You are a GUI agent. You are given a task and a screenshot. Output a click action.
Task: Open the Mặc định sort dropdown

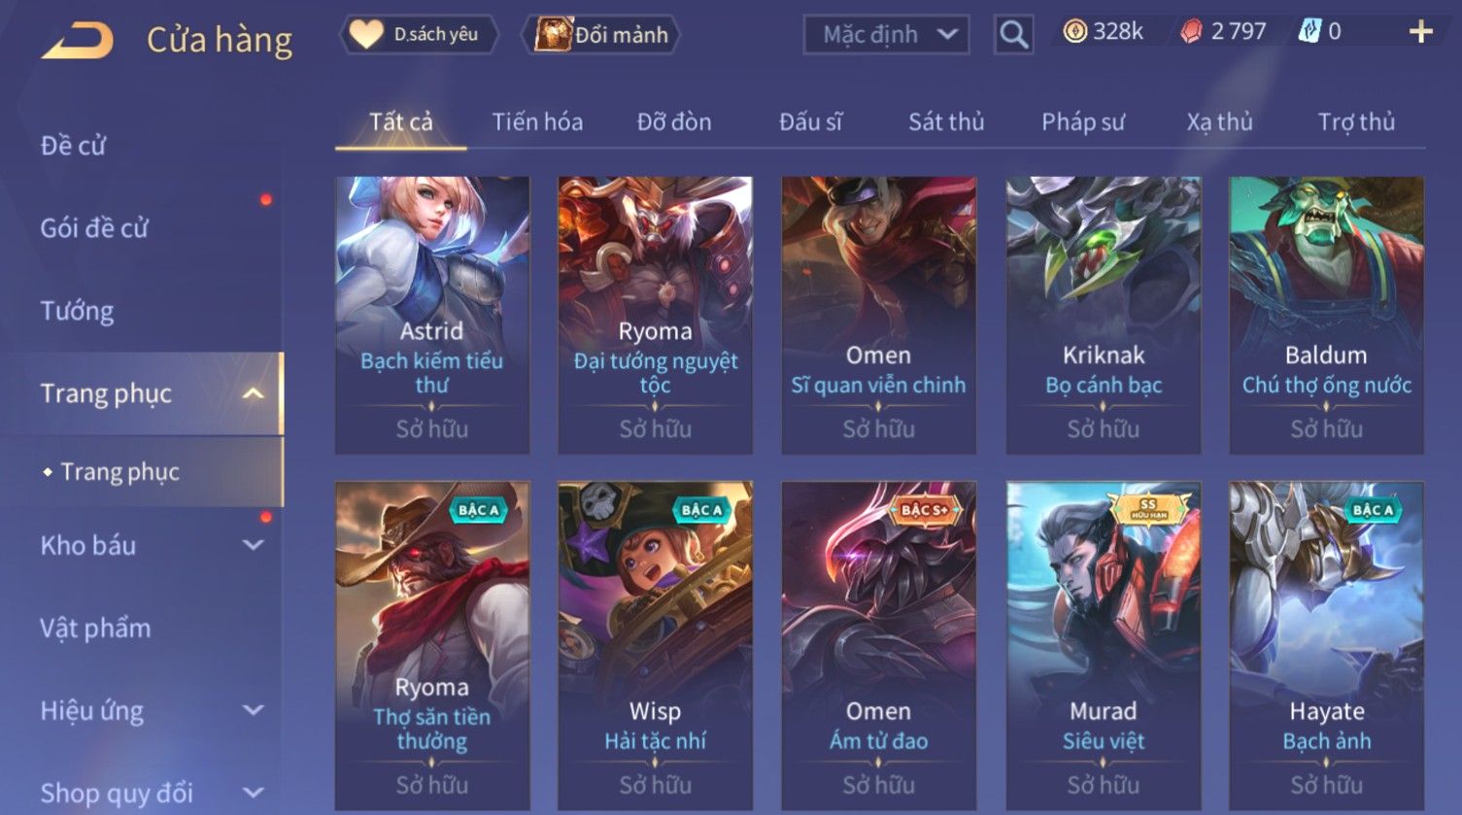[x=886, y=35]
